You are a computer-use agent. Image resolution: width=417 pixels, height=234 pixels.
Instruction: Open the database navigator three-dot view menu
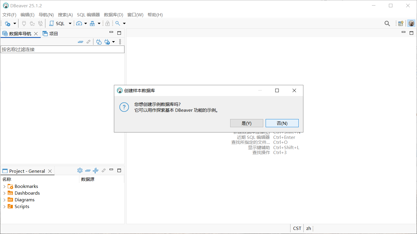[120, 42]
